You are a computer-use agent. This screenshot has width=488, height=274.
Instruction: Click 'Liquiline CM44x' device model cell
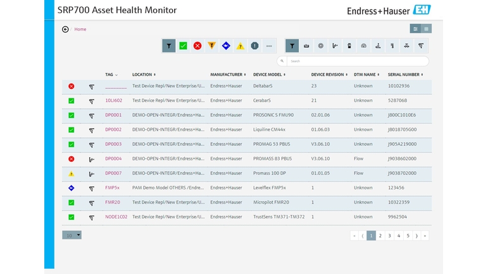pyautogui.click(x=269, y=129)
